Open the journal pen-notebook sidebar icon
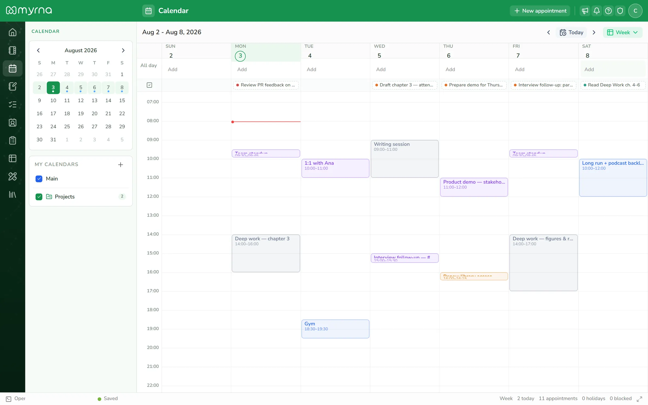Screen dimensions: 648x405 [12, 86]
